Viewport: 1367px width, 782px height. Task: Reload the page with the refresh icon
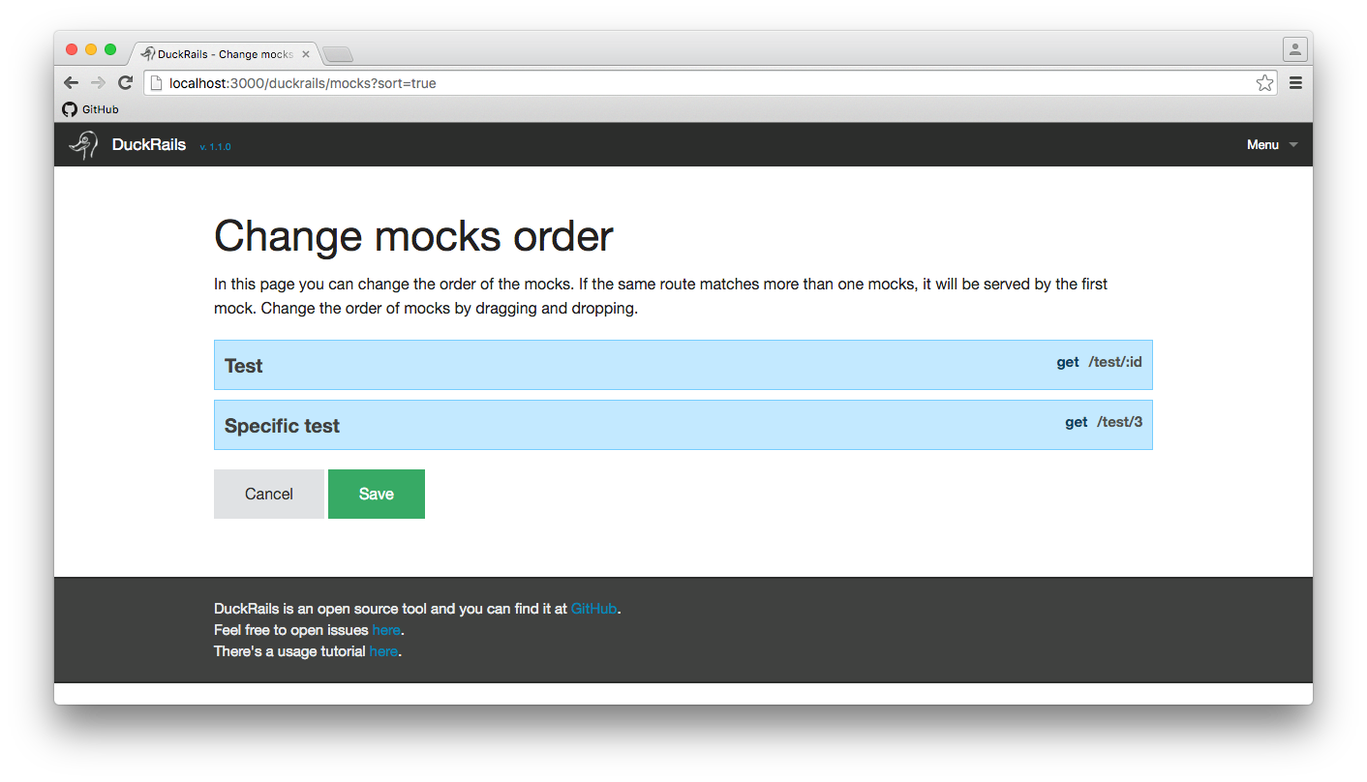(125, 83)
